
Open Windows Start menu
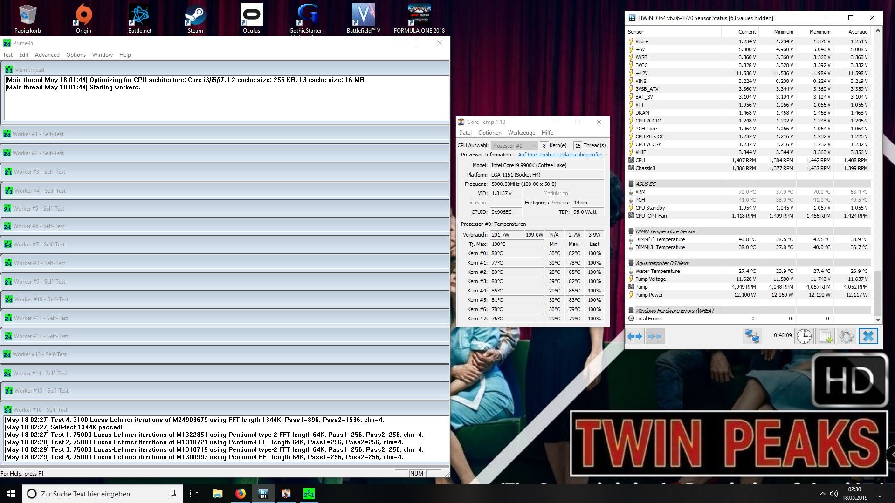coord(11,494)
